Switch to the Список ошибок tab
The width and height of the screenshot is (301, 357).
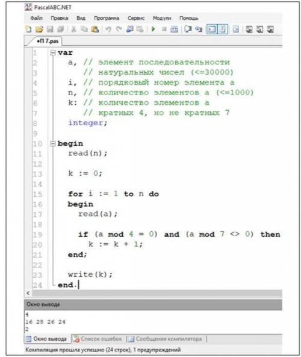(x=98, y=339)
